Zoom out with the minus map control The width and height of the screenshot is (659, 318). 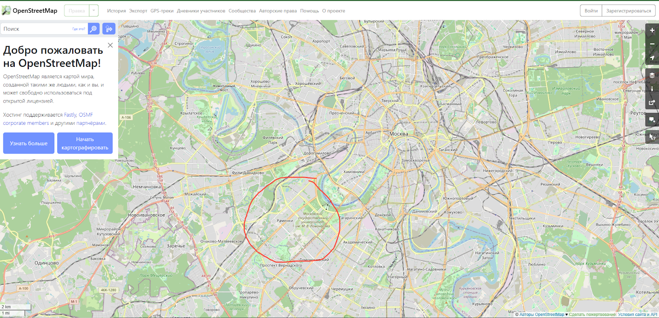tap(652, 44)
